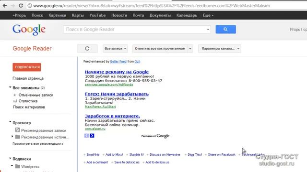Open Карты in the top bar
The image size is (307, 172).
(x=78, y=15)
